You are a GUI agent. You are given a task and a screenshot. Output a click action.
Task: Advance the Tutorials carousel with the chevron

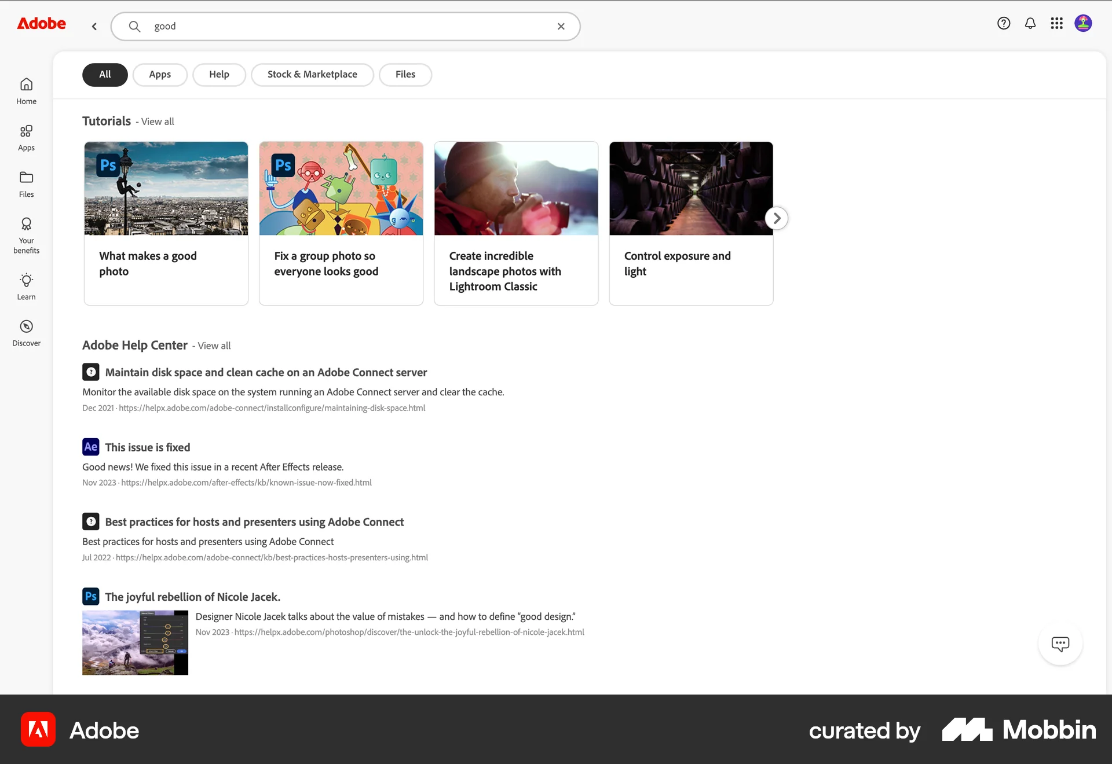pyautogui.click(x=776, y=218)
